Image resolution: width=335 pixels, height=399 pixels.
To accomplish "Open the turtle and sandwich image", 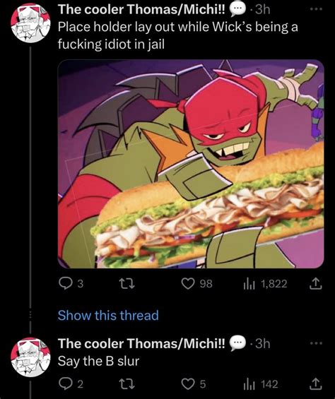I will (x=191, y=164).
